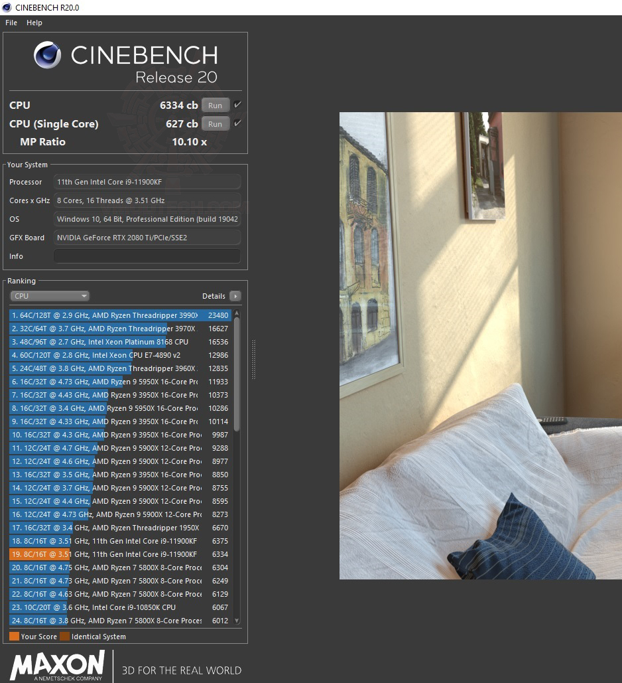Toggle the CPU Single Core test checkbox
622x683 pixels.
click(x=237, y=123)
